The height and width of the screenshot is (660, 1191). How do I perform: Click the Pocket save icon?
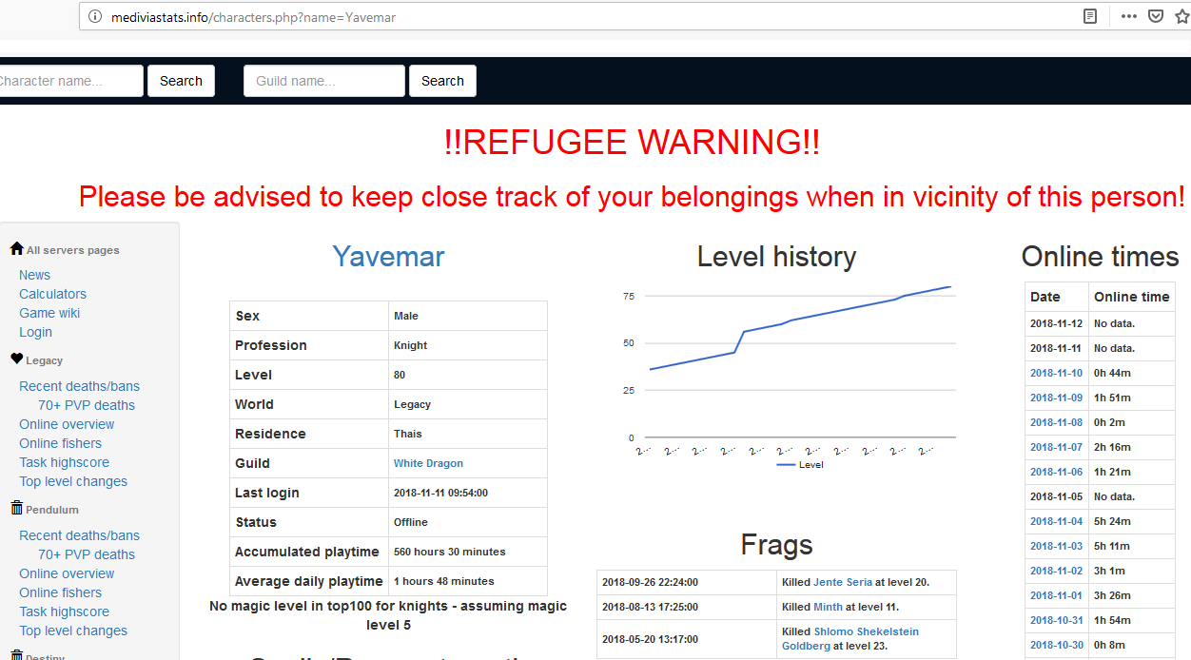[x=1156, y=16]
